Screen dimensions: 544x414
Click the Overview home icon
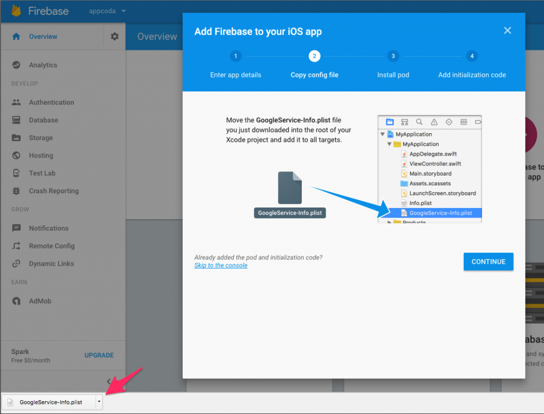[x=16, y=37]
